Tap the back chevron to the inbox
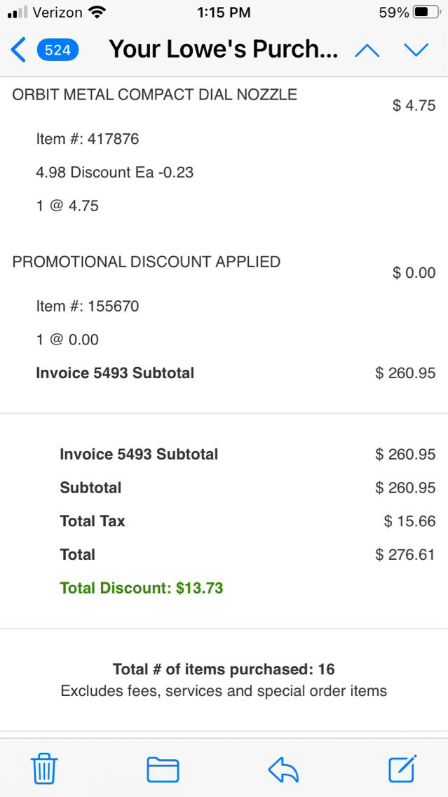 tap(19, 50)
